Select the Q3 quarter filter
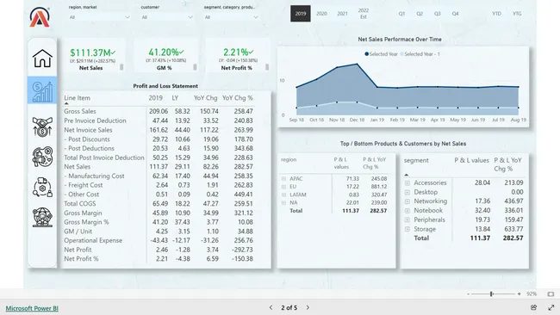Screen dimensions: 560x315 (438, 14)
